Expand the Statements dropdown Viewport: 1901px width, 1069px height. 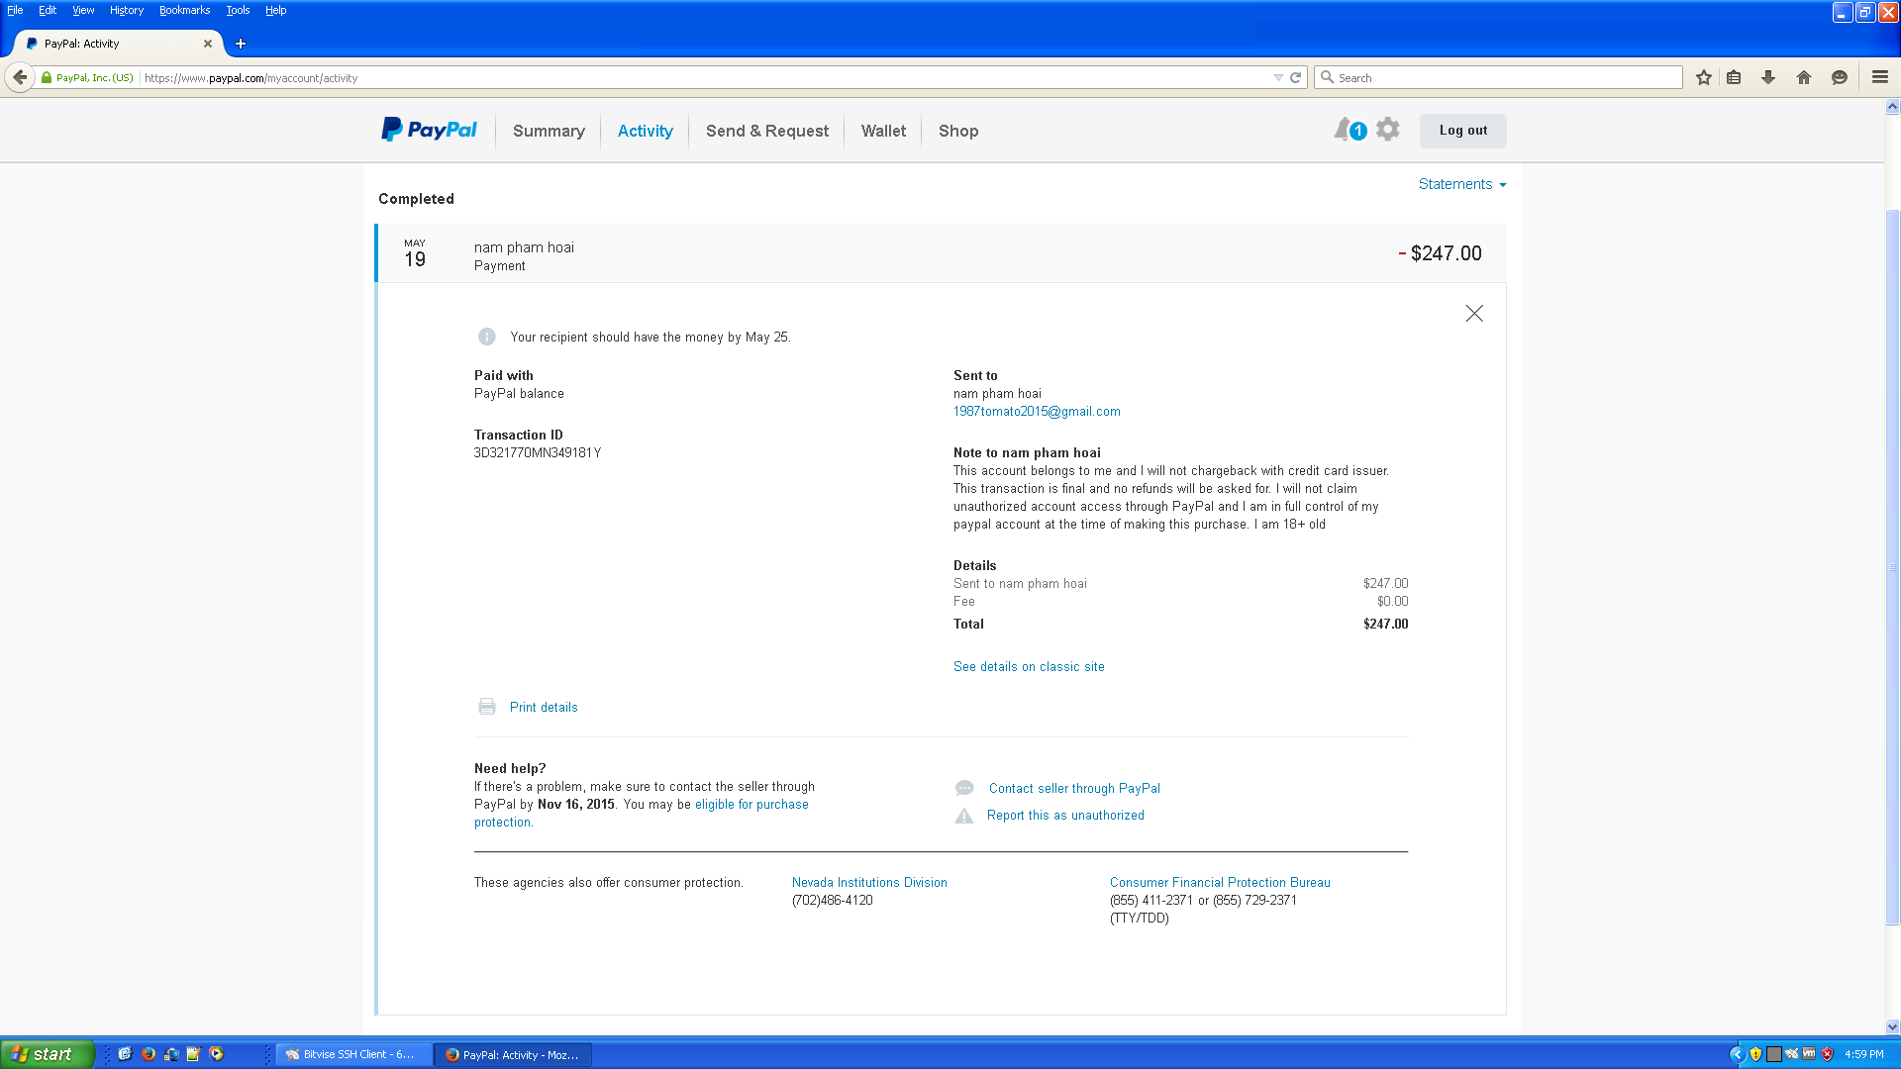coord(1461,184)
